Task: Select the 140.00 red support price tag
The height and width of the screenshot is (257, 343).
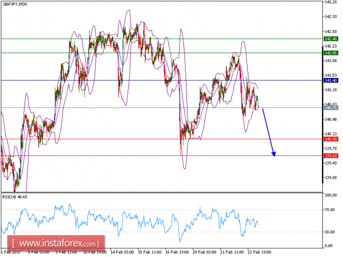Action: [x=331, y=139]
